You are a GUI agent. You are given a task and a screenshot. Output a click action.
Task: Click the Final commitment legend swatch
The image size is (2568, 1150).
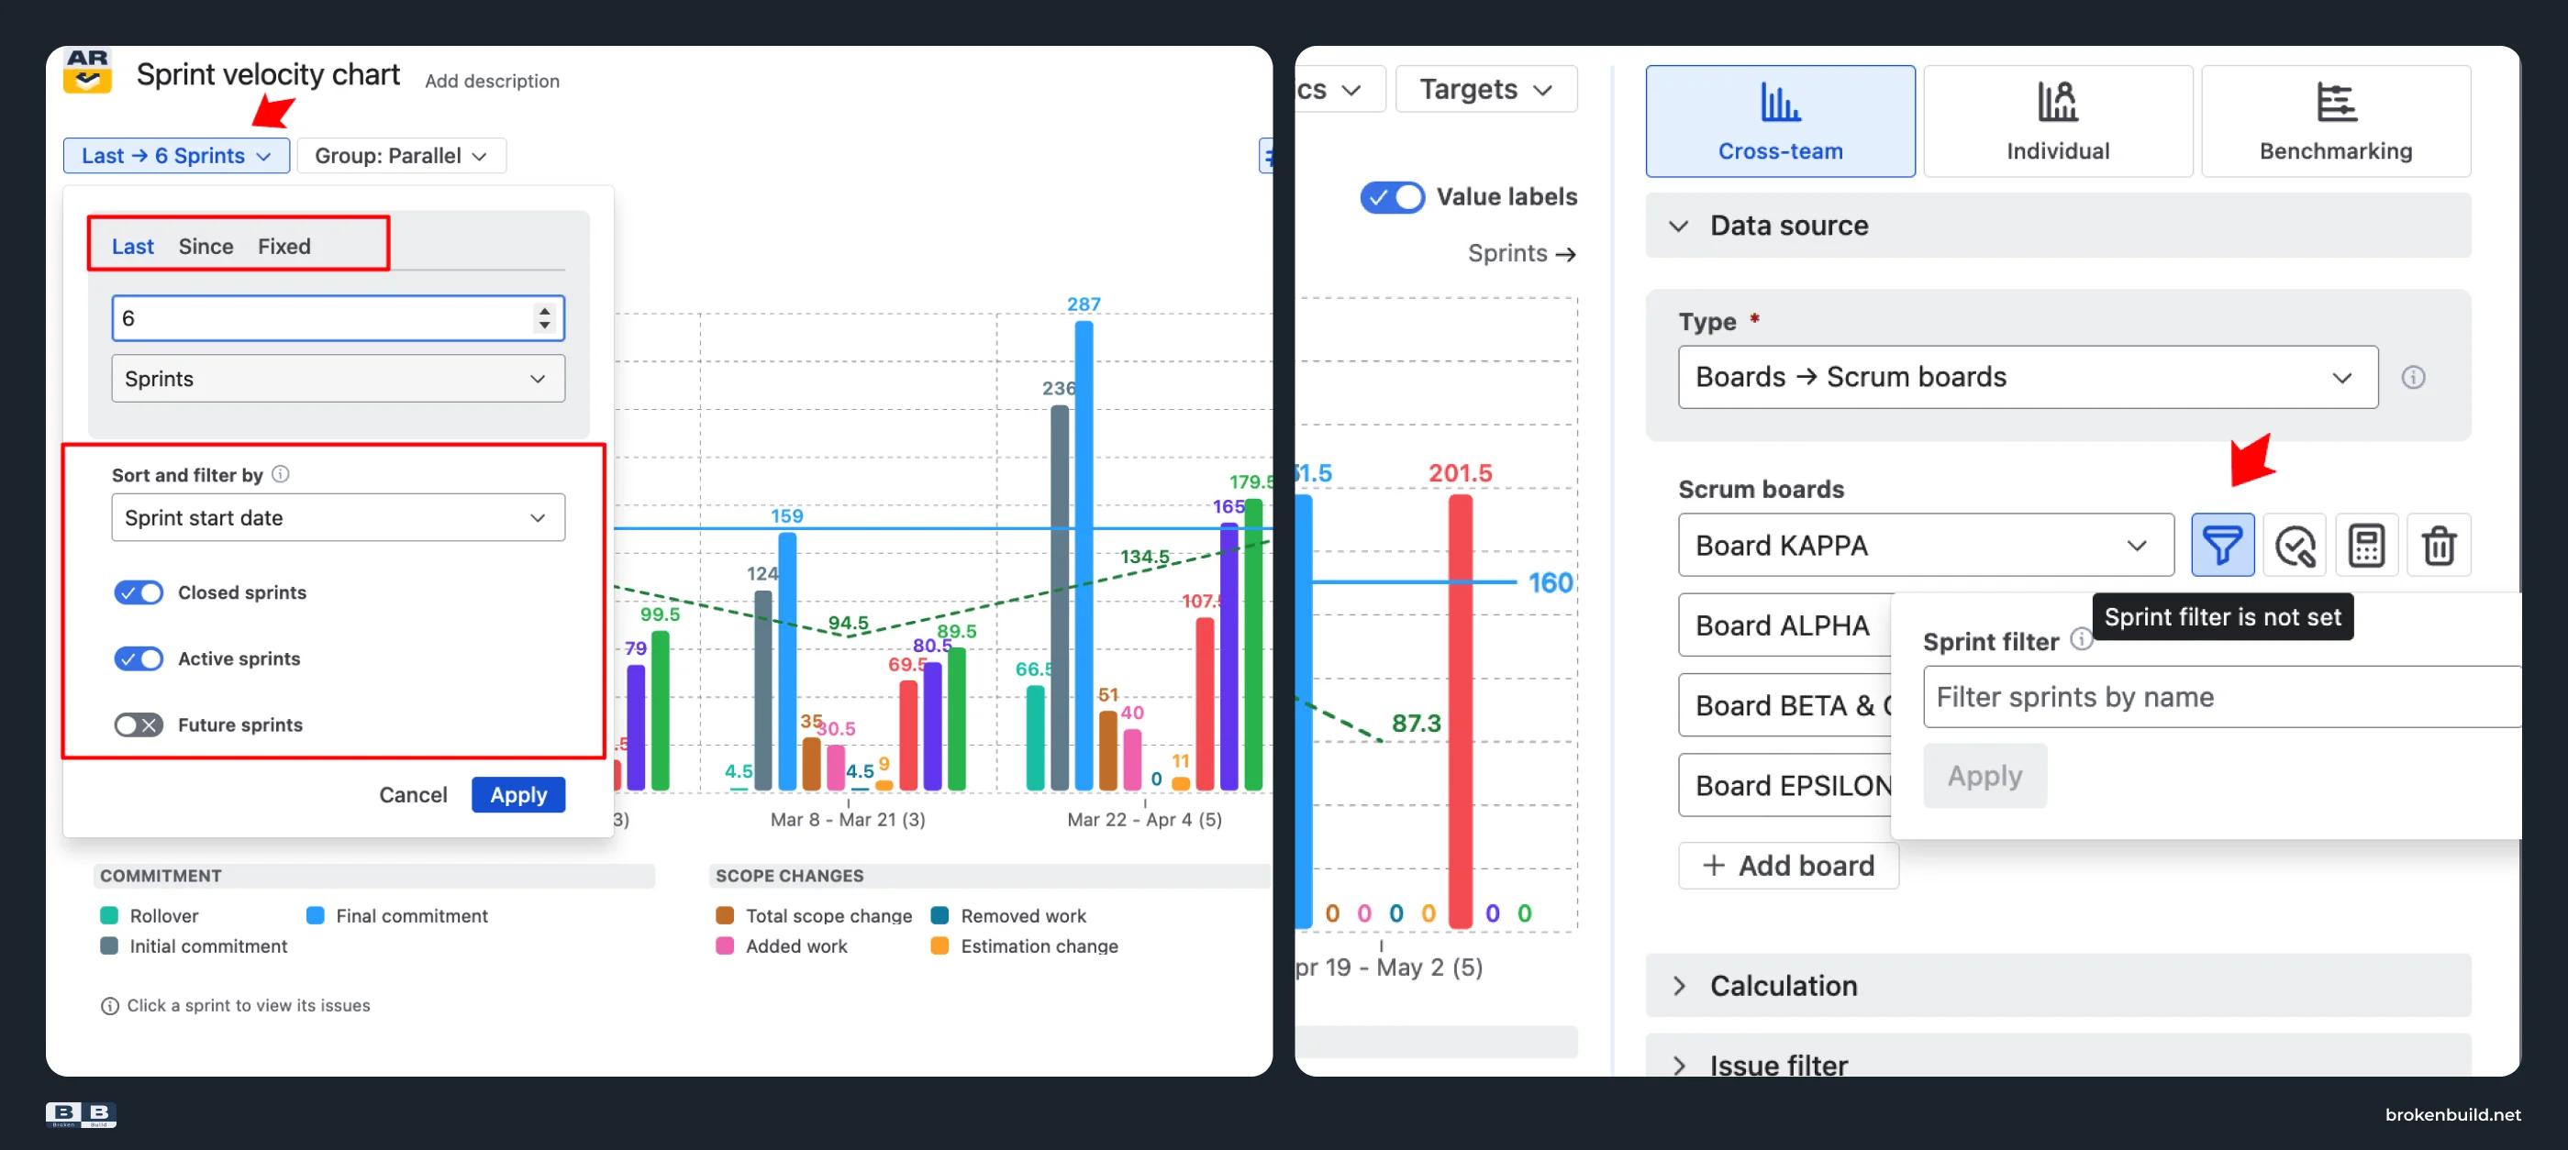pyautogui.click(x=315, y=915)
